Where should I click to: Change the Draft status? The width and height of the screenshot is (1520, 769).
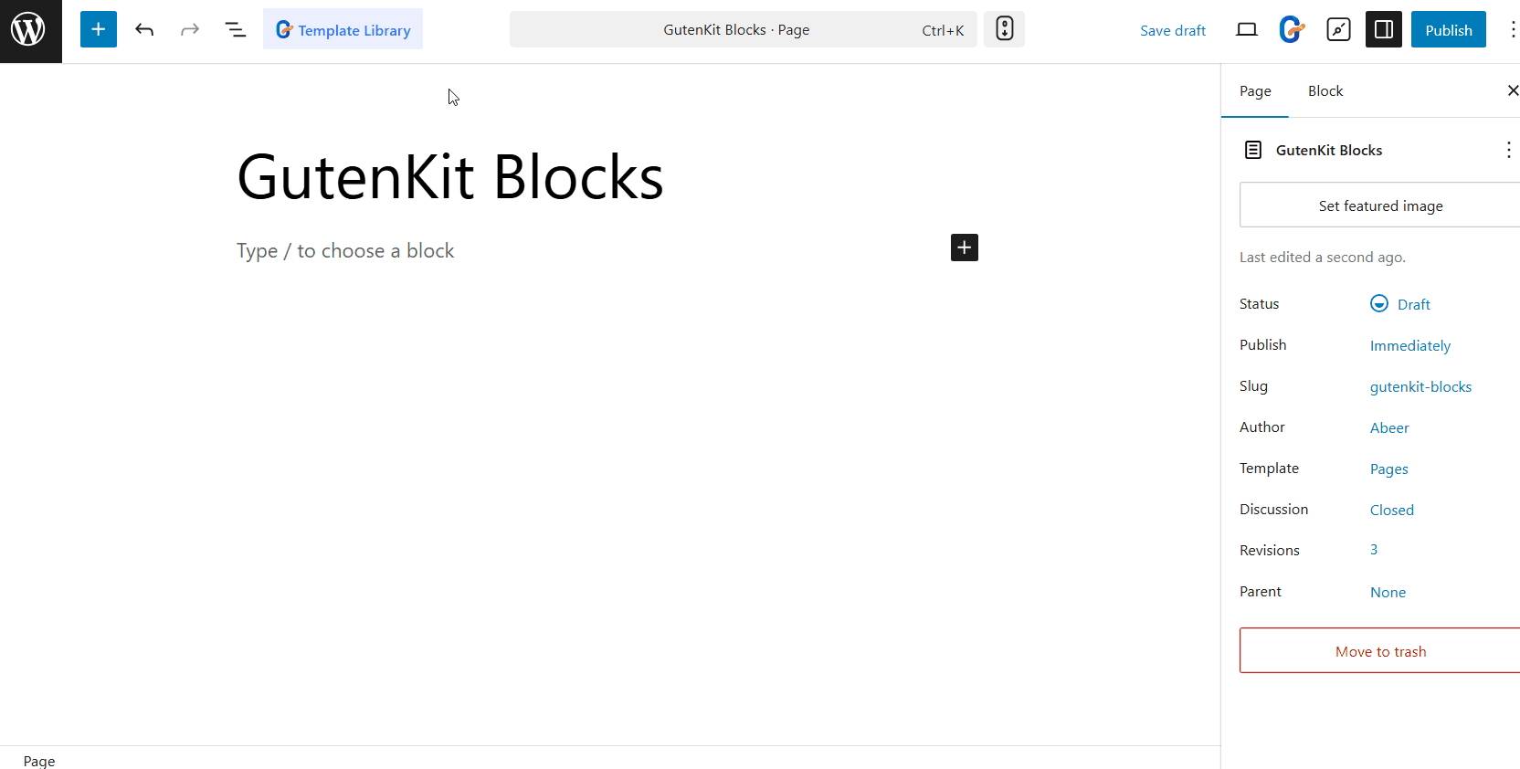pos(1400,304)
